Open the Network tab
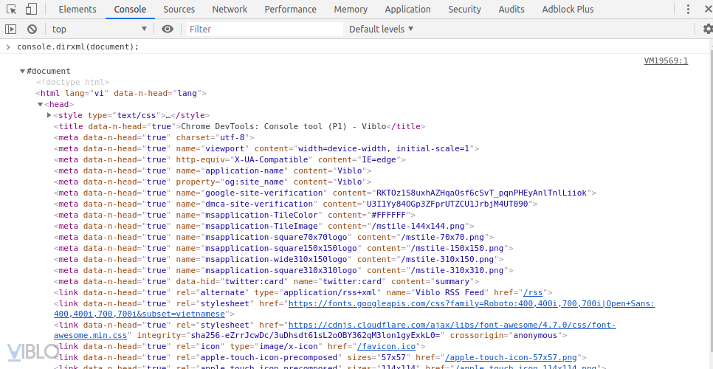Viewport: 713px width, 369px height. (230, 10)
